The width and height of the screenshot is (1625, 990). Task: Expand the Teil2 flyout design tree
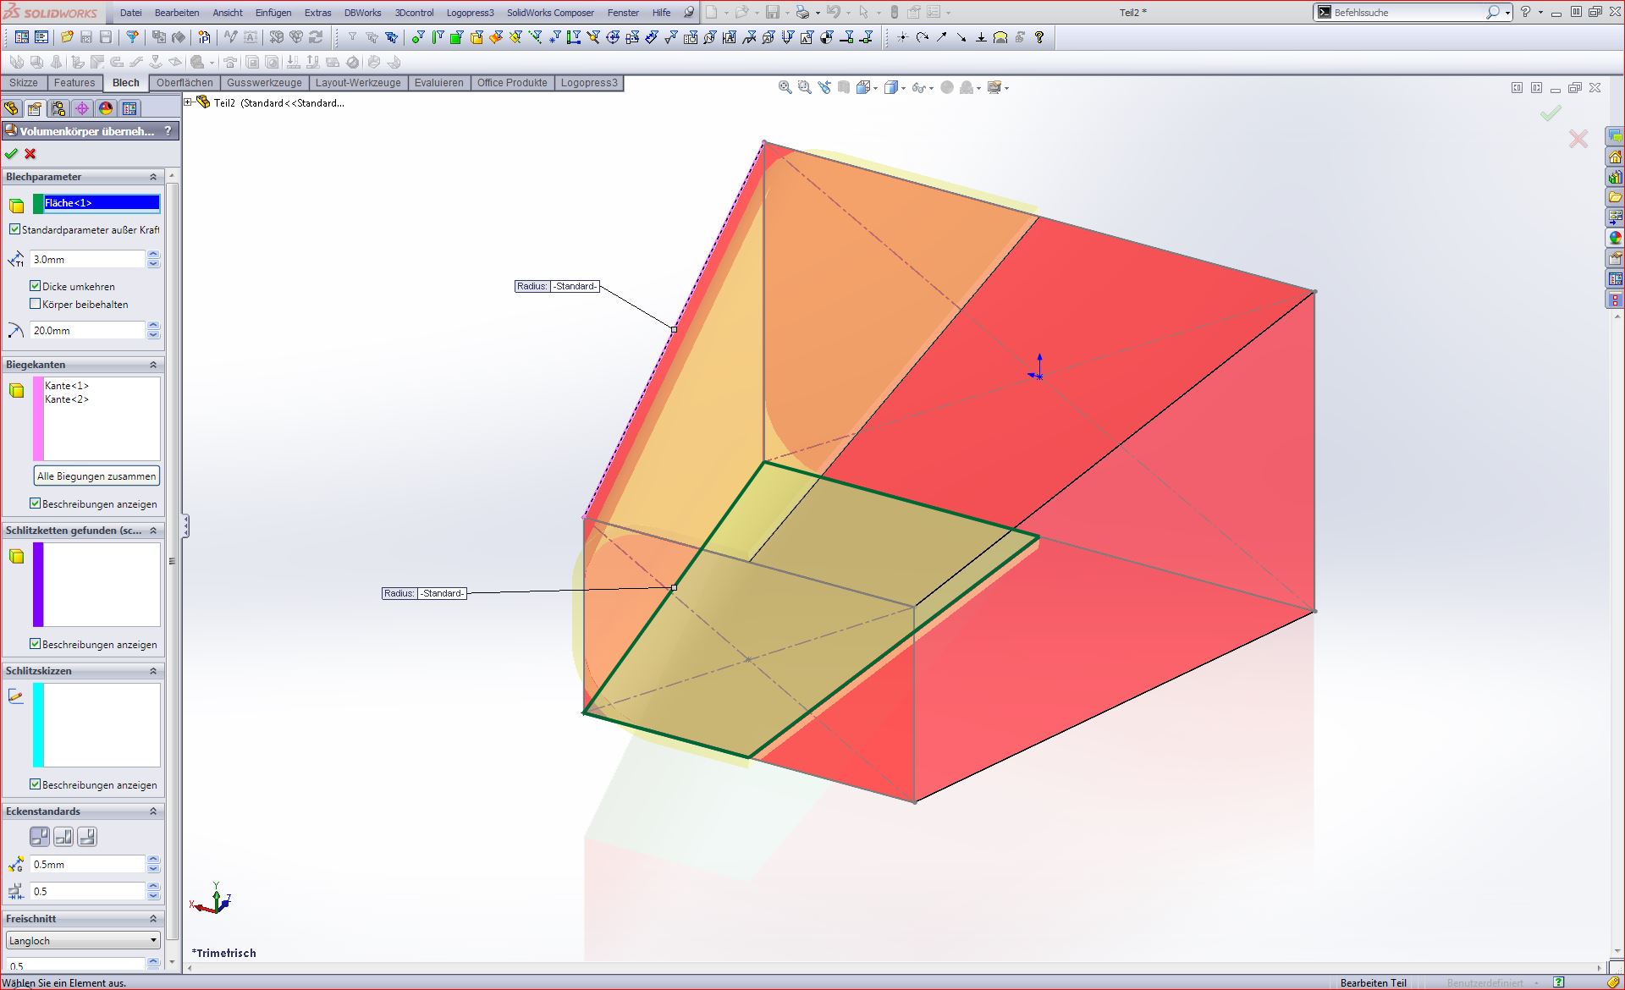(188, 102)
